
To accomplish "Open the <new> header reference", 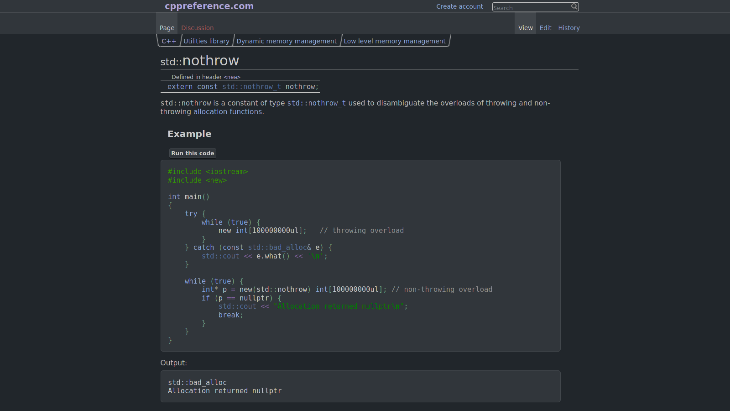I will [232, 77].
